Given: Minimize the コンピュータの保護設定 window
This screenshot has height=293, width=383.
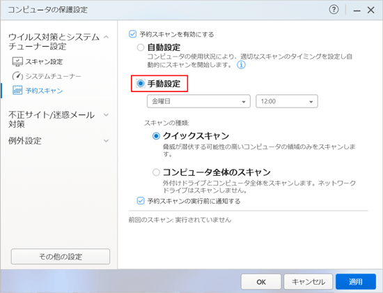Looking at the screenshot, I should pos(357,10).
